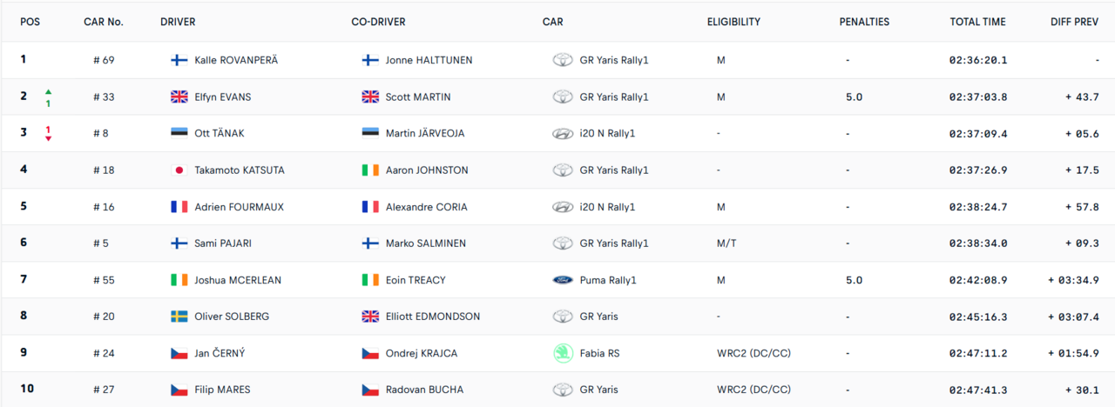
Task: Select car number # 69 cell
Action: pyautogui.click(x=105, y=61)
